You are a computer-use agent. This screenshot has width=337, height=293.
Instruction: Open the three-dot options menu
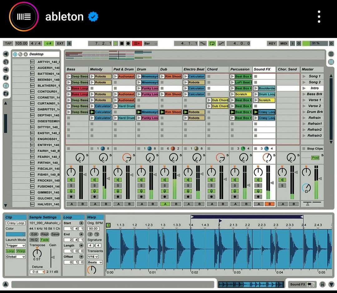pos(319,17)
